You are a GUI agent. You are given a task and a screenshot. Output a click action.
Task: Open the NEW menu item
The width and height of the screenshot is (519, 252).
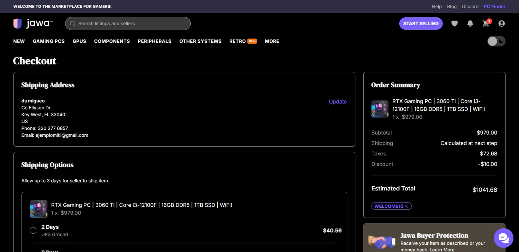coord(19,41)
